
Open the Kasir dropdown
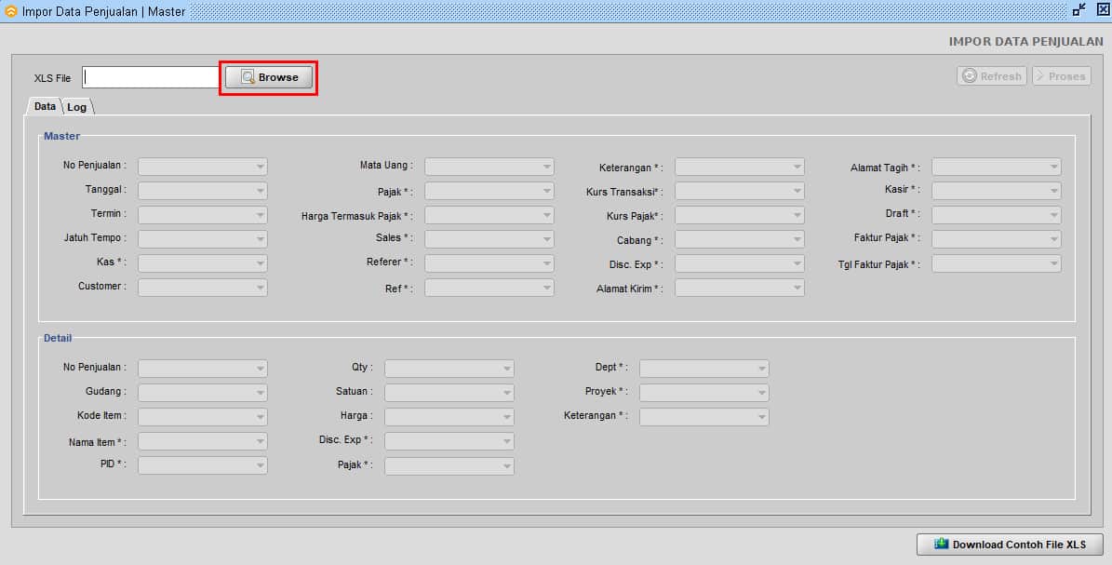(x=997, y=191)
